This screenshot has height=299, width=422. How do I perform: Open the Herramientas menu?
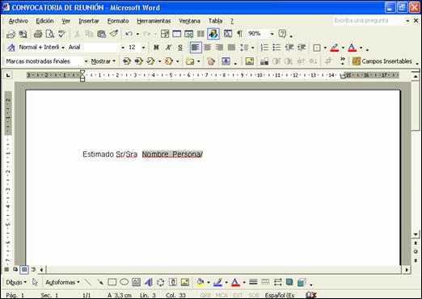coord(154,21)
